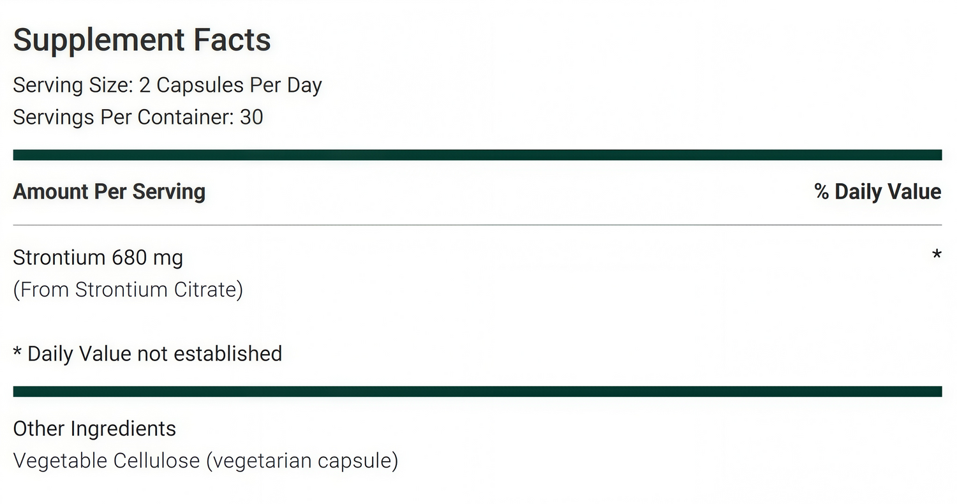Click the vegetarian capsule parenthetical text
This screenshot has height=504, width=957.
[302, 461]
